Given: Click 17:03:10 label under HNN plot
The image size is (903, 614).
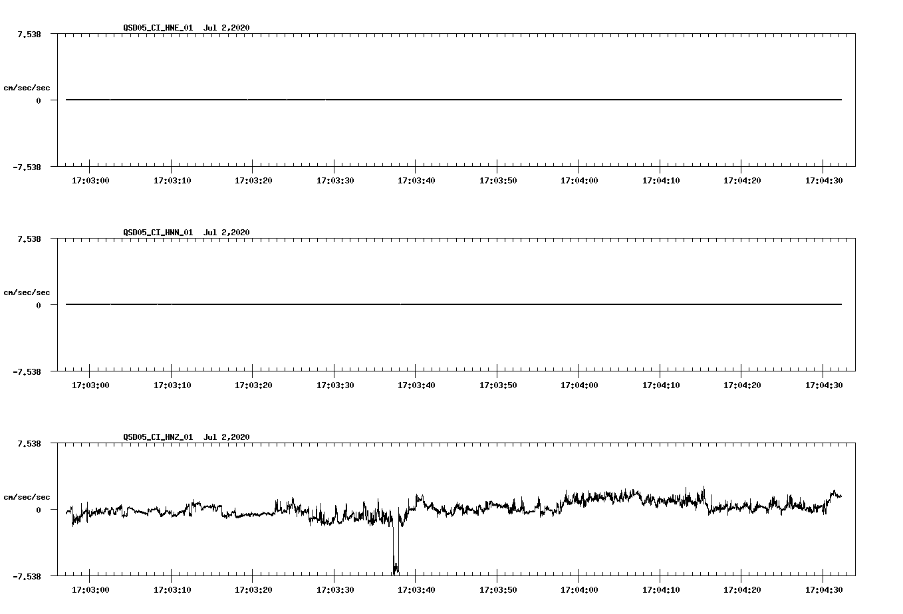Looking at the screenshot, I should [x=172, y=385].
